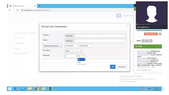Click the Chat panel header
Screen dimensions: 169x95
pos(148,46)
